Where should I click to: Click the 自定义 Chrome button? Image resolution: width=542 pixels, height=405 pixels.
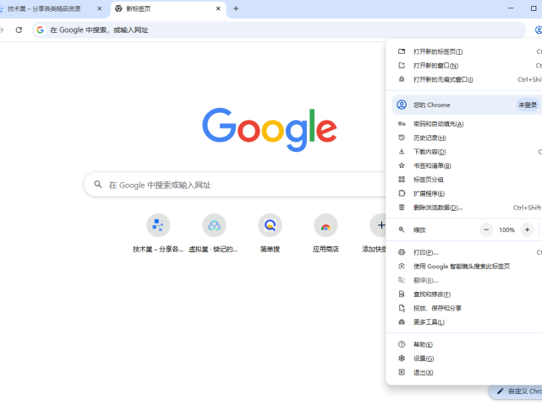pos(516,391)
